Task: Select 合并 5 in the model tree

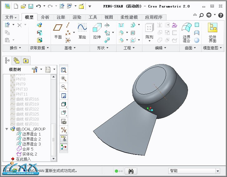Action: (x=27, y=149)
